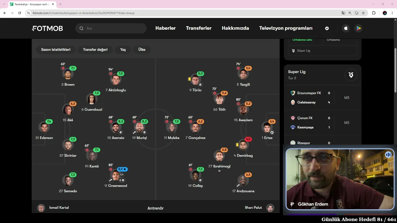Open Tóth's player photo

coord(219,99)
